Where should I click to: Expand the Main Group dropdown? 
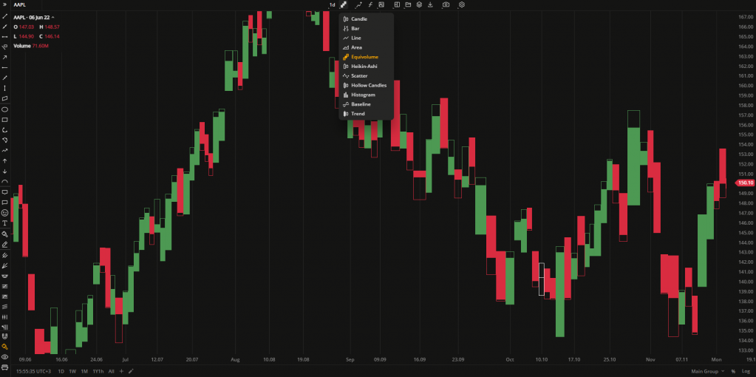click(x=705, y=371)
